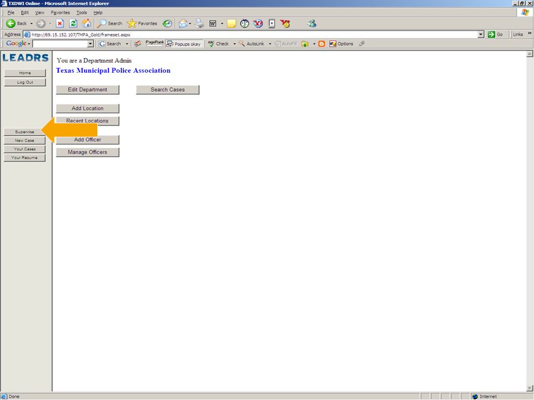Open Manage Officers
The width and height of the screenshot is (534, 400).
click(x=87, y=152)
